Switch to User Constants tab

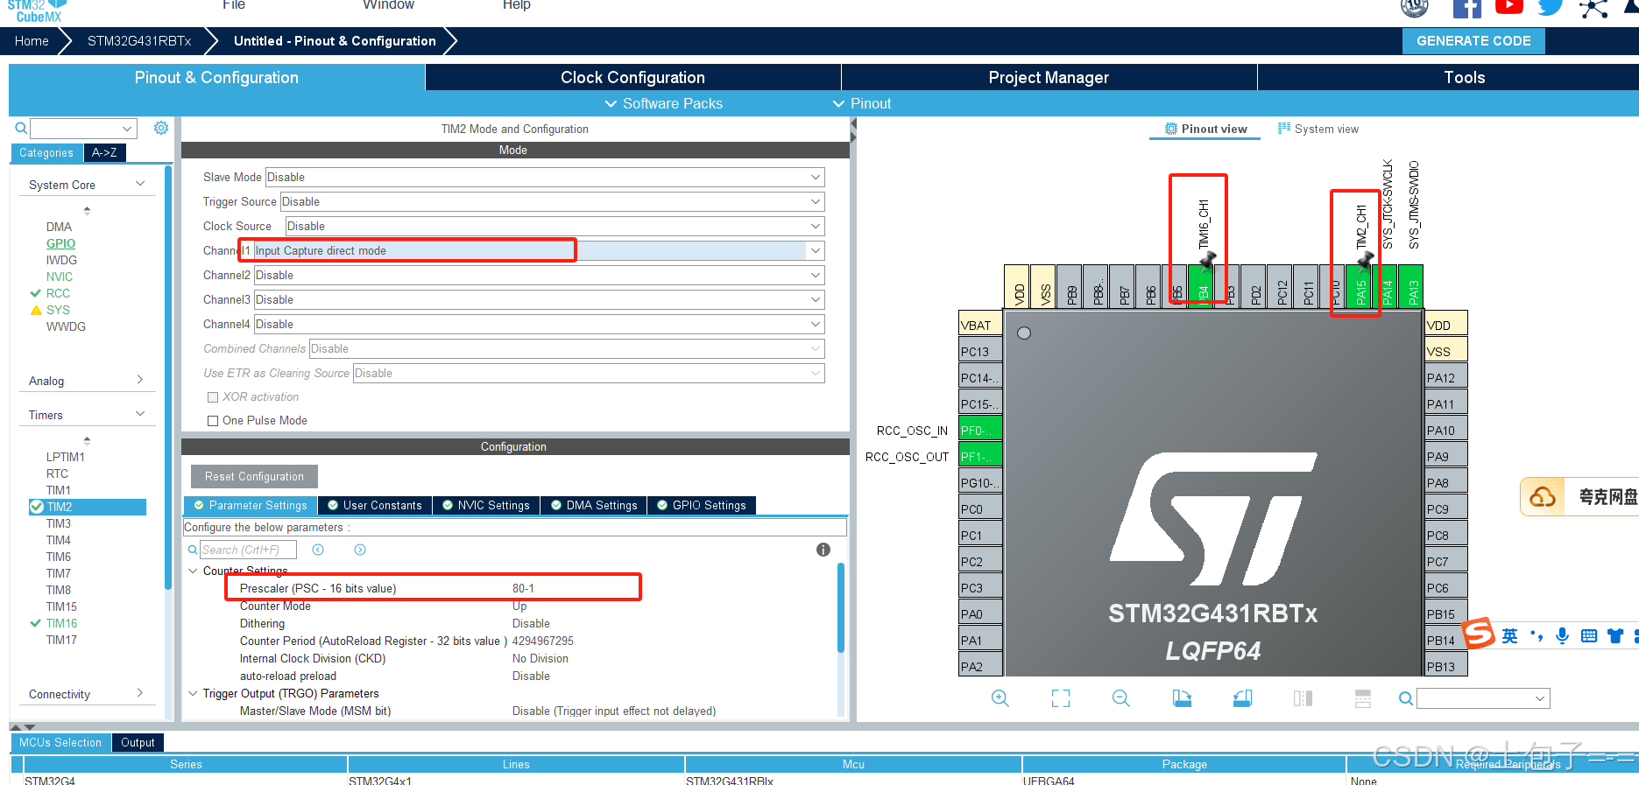(374, 505)
